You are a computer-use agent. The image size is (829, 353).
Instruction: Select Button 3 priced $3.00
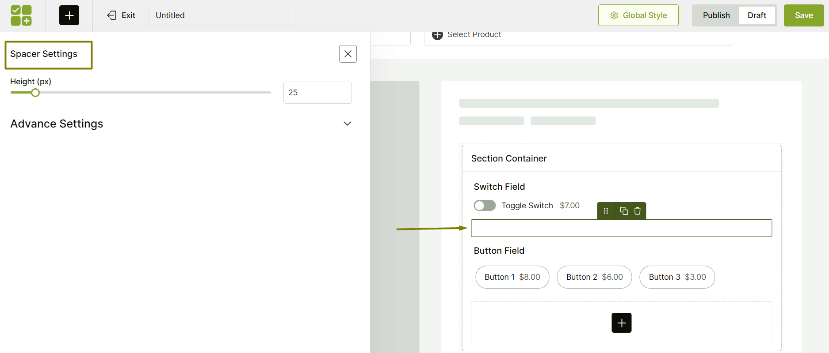677,277
